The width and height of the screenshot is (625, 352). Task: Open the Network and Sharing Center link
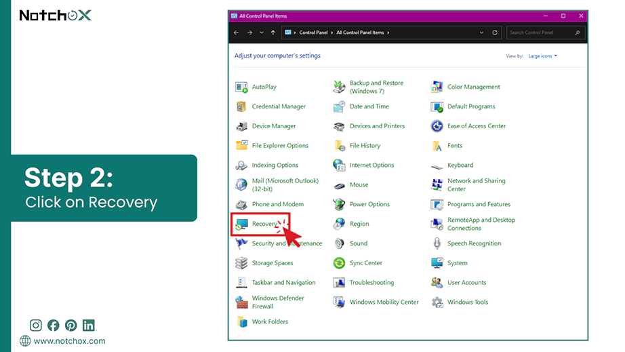pos(477,185)
